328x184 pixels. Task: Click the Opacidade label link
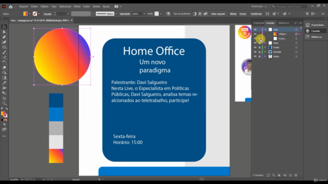[125, 14]
